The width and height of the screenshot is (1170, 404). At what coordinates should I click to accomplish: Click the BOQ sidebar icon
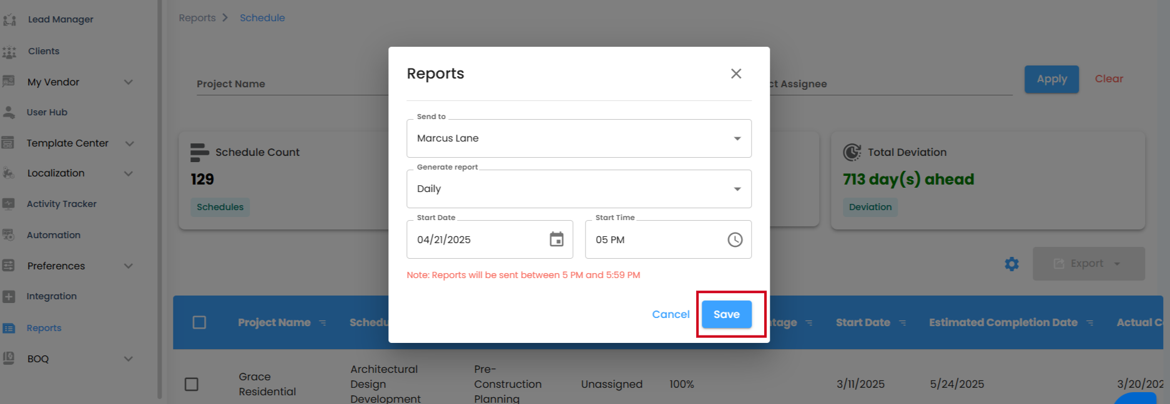(9, 358)
